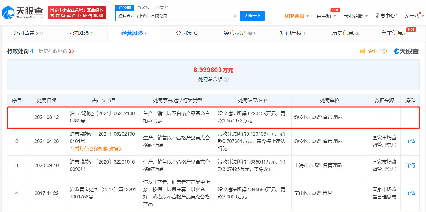Click the date cell 2021-04-28
This screenshot has width=426, height=212.
point(46,141)
